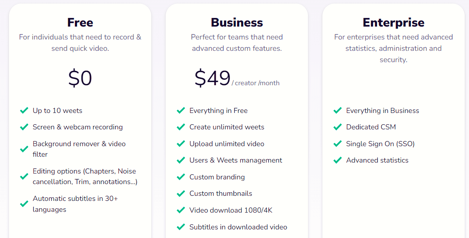Viewport: 469px width, 238px height.
Task: Click checkmark next to Single Sign On (SSO)
Action: pyautogui.click(x=338, y=144)
